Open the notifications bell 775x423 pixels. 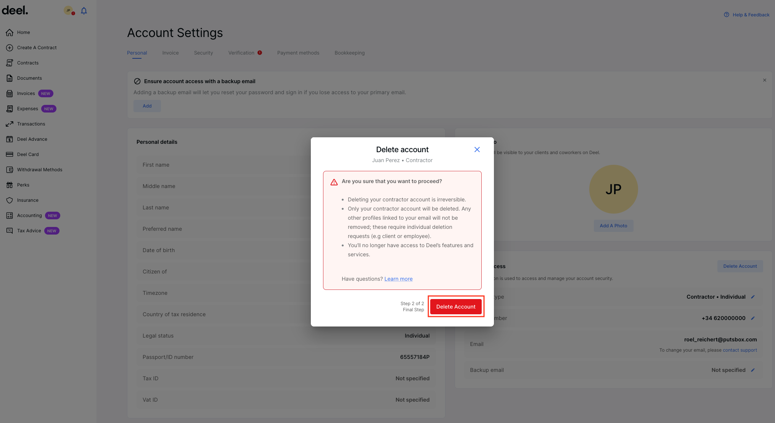tap(84, 10)
